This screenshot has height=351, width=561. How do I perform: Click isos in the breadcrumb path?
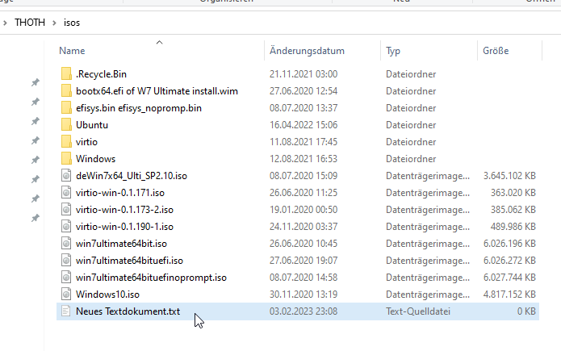[72, 23]
